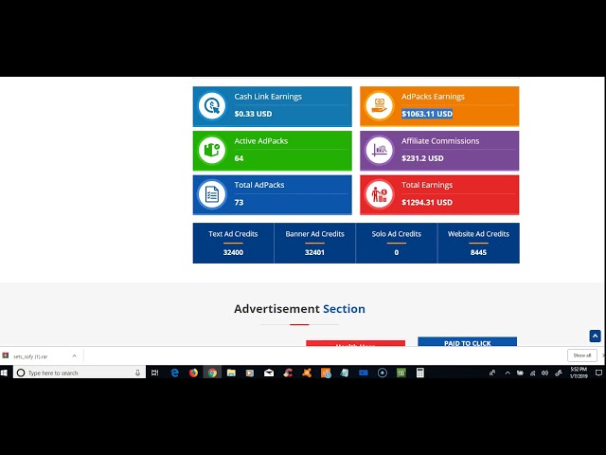Click the Banner Ad Credits tile
This screenshot has height=455, width=606.
click(x=314, y=243)
